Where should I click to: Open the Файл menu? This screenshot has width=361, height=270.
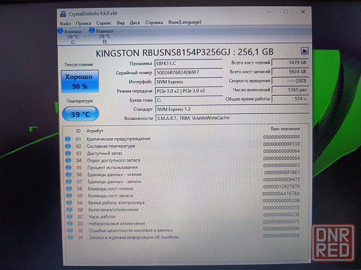tap(65, 23)
